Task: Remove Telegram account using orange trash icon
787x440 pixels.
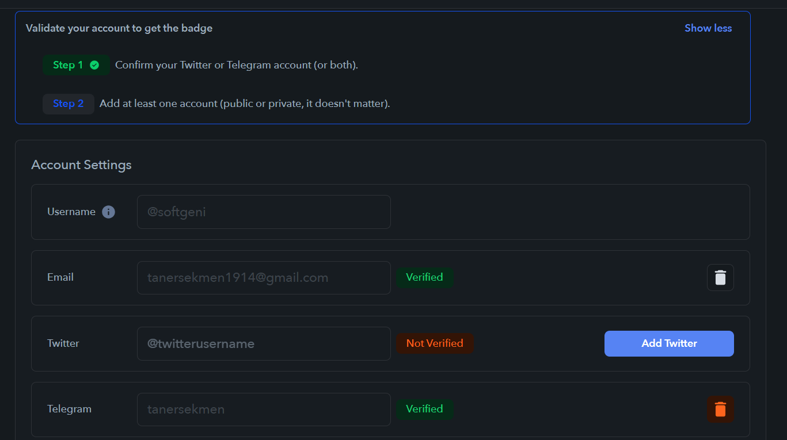Action: tap(720, 410)
